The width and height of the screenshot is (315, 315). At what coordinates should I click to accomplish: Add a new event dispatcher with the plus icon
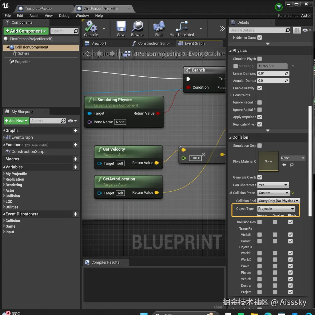tap(75, 214)
